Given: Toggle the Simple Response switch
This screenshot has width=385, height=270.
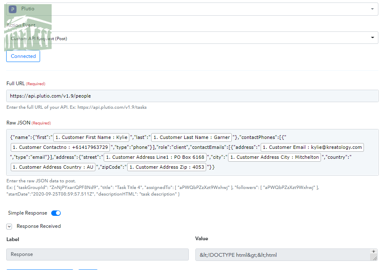Looking at the screenshot, I should click(56, 213).
